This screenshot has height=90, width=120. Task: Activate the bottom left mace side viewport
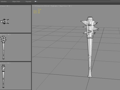pos(15,76)
